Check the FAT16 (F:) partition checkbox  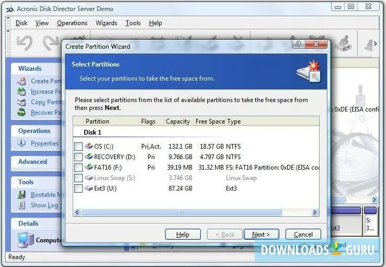coord(78,168)
